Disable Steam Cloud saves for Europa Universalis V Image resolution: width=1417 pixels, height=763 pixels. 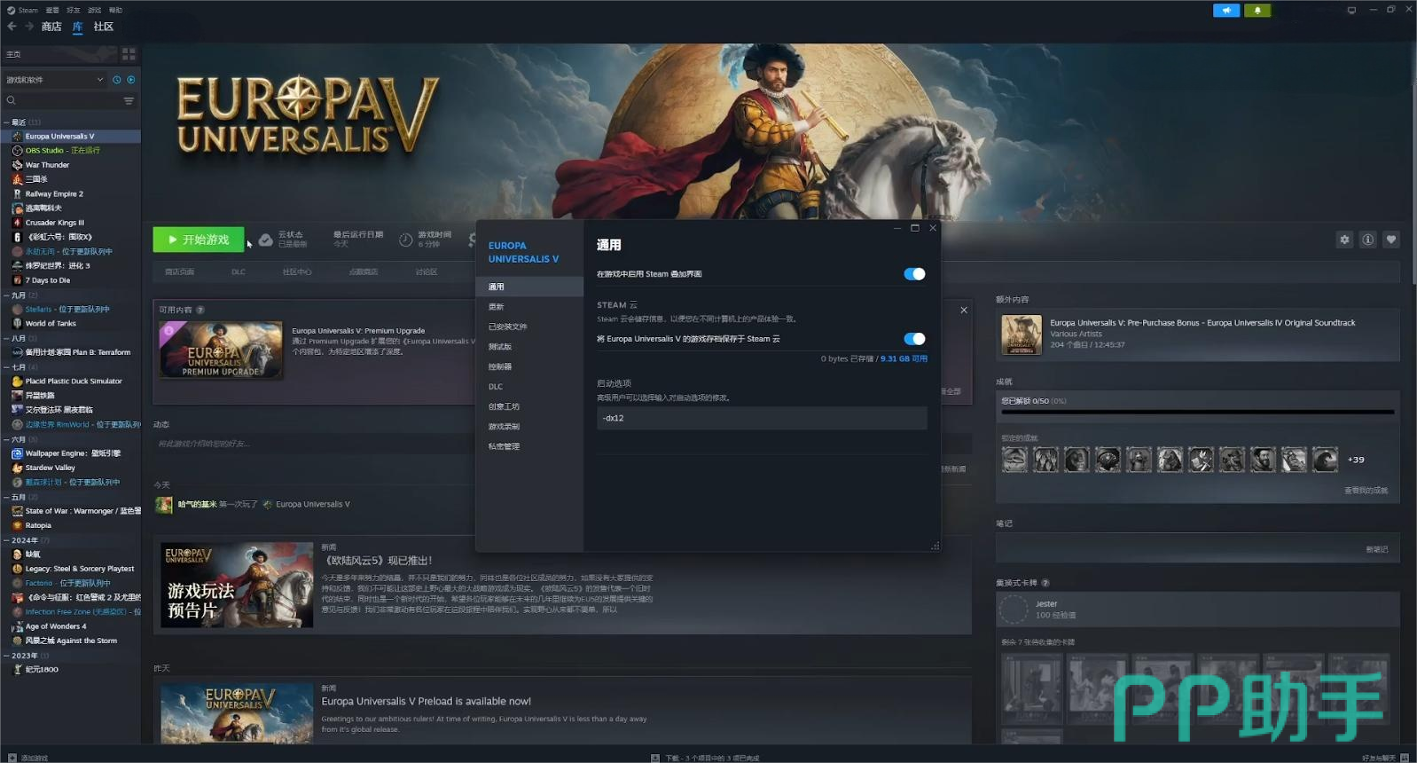(913, 339)
